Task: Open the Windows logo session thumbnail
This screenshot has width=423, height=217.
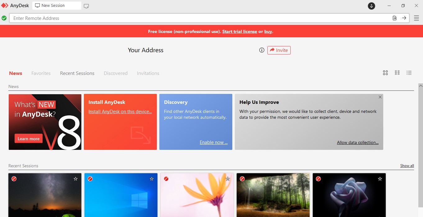Action: click(121, 195)
